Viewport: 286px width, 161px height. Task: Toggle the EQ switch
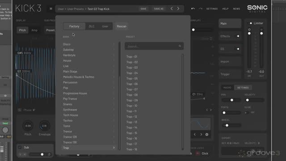coord(237,49)
